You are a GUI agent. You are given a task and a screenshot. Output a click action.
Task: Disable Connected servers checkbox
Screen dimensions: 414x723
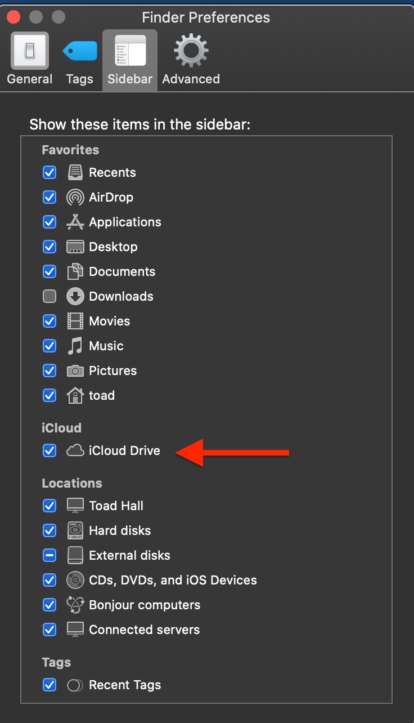pos(49,630)
